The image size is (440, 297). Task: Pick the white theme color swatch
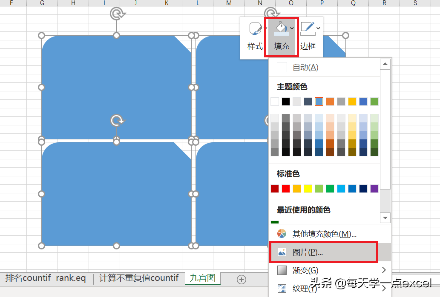275,101
